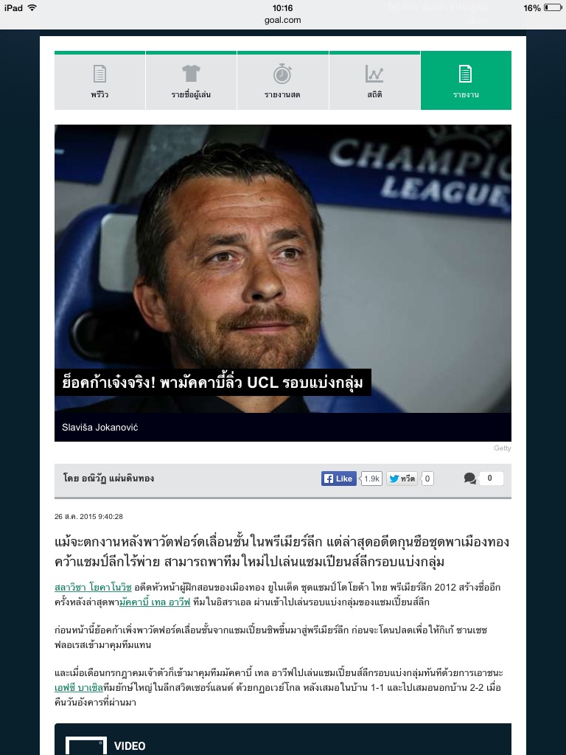Open the stopwatch icon for รายงานสด

click(282, 74)
